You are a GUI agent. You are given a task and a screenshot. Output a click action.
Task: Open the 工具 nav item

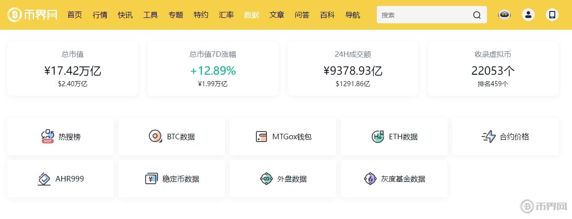(150, 15)
